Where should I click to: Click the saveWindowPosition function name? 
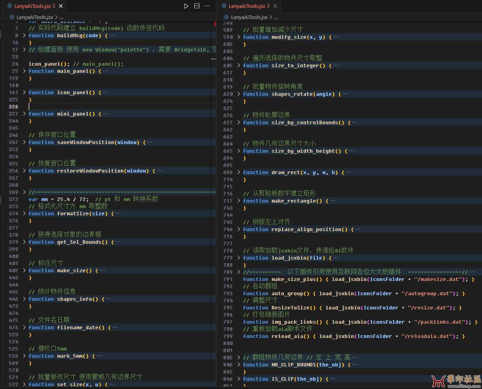click(x=86, y=142)
